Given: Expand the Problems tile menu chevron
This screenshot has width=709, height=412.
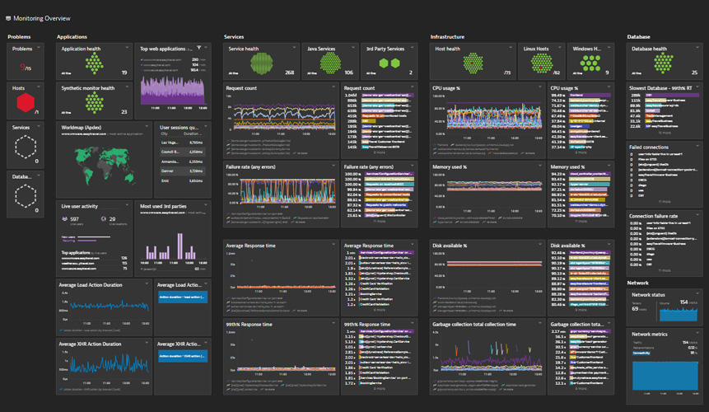Looking at the screenshot, I should tap(46, 49).
